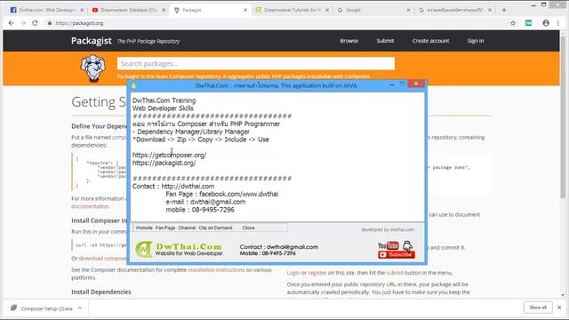Reload the Packagist page
Viewport: 569px width, 320px height.
35,23
